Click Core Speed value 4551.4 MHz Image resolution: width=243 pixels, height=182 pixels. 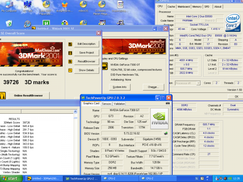click(x=186, y=60)
